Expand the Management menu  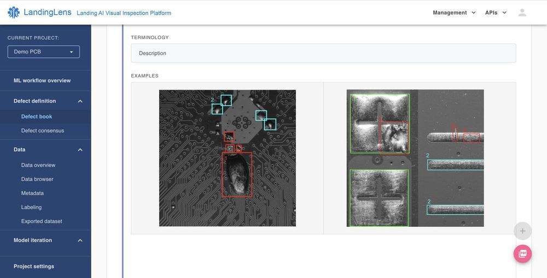coord(454,13)
